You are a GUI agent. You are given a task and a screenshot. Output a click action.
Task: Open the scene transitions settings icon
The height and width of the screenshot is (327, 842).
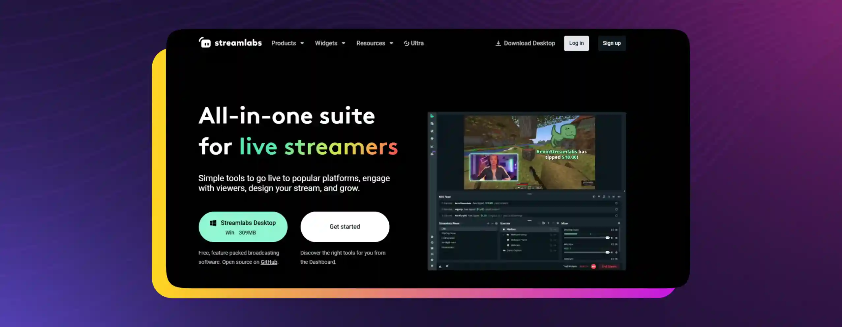click(x=496, y=223)
